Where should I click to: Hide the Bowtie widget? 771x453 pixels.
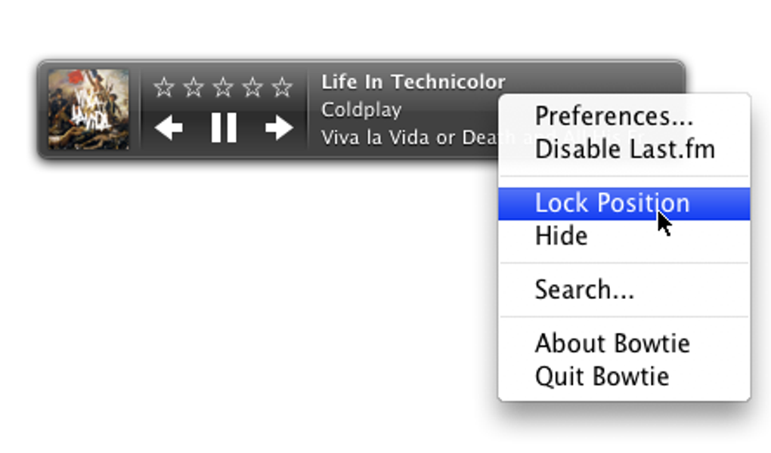click(x=561, y=236)
